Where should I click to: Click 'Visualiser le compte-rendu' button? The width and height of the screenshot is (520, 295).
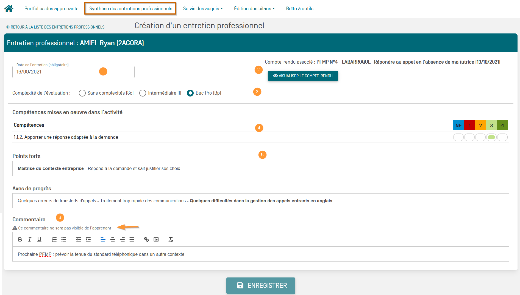(x=303, y=76)
